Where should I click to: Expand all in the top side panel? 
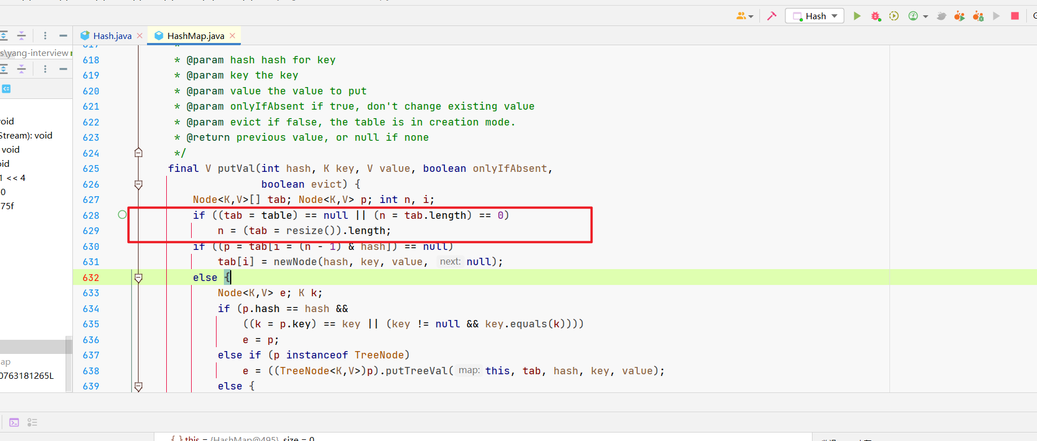pos(3,36)
